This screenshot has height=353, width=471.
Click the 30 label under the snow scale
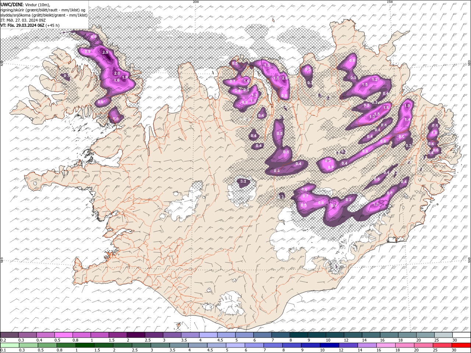[454, 340]
